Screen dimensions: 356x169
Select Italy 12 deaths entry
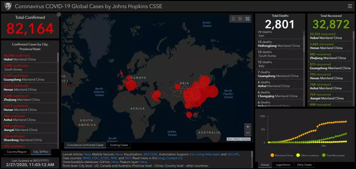[279, 64]
